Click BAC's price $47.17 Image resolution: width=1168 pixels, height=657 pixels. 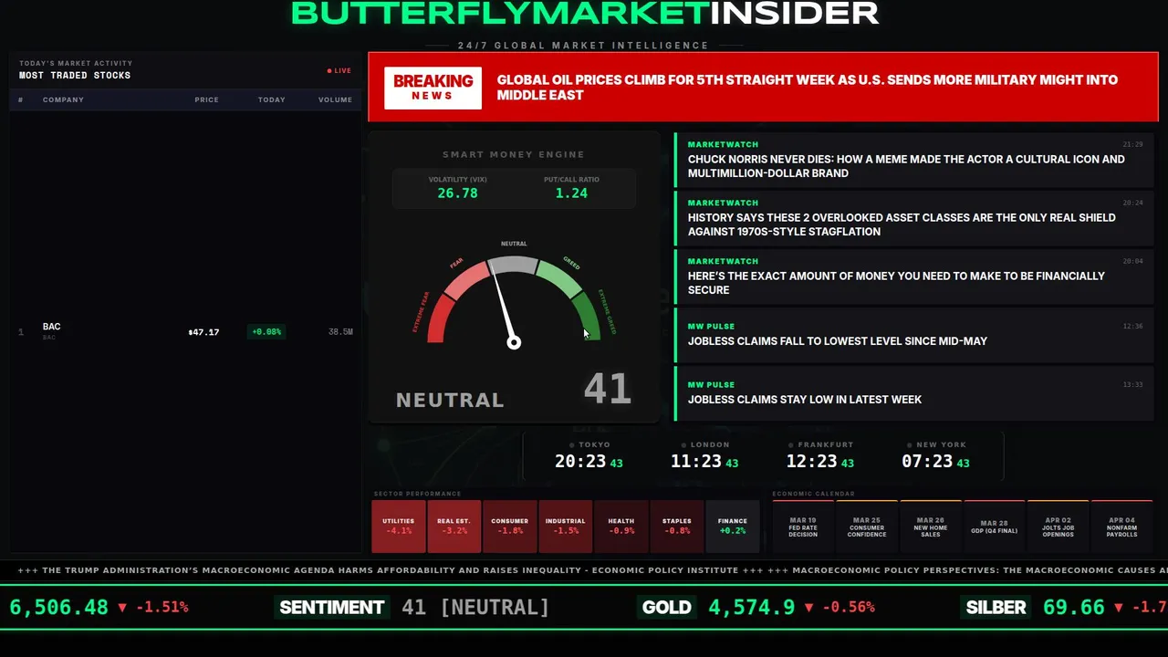(203, 332)
